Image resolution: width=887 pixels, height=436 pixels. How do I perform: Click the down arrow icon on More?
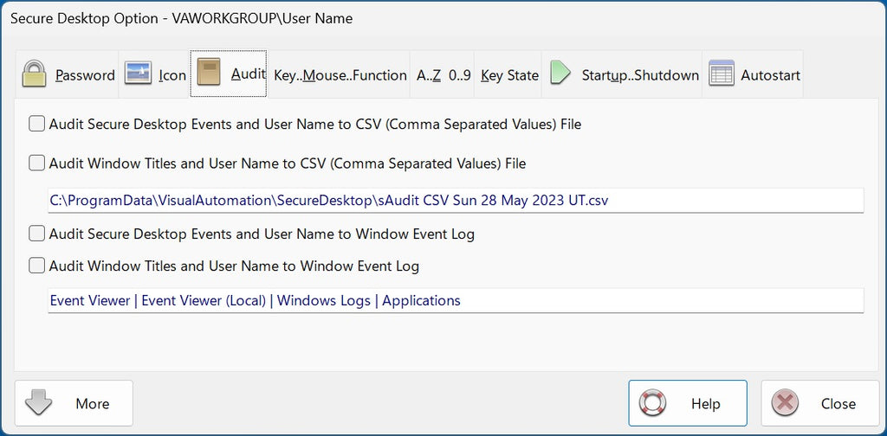click(40, 403)
